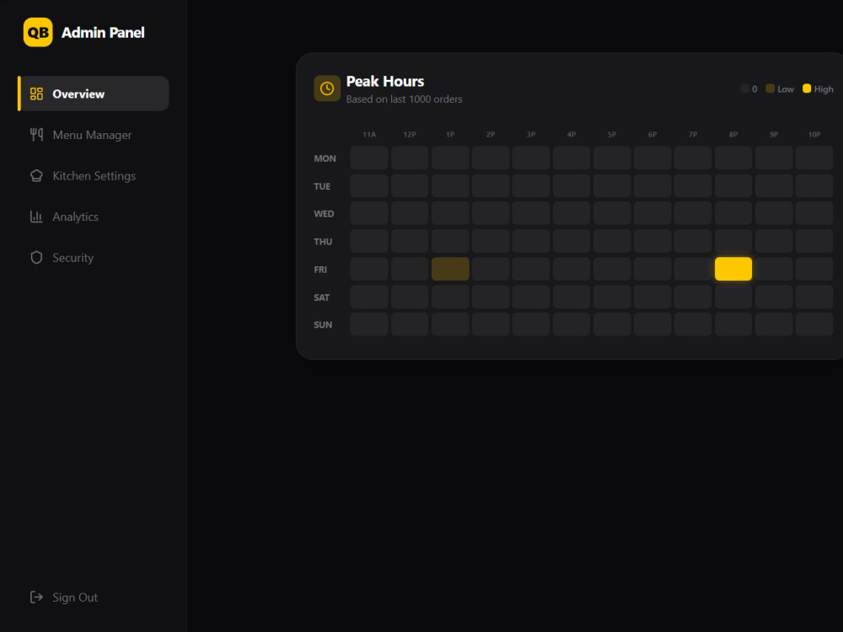843x632 pixels.
Task: Click the 'SUN' row label
Action: (323, 325)
